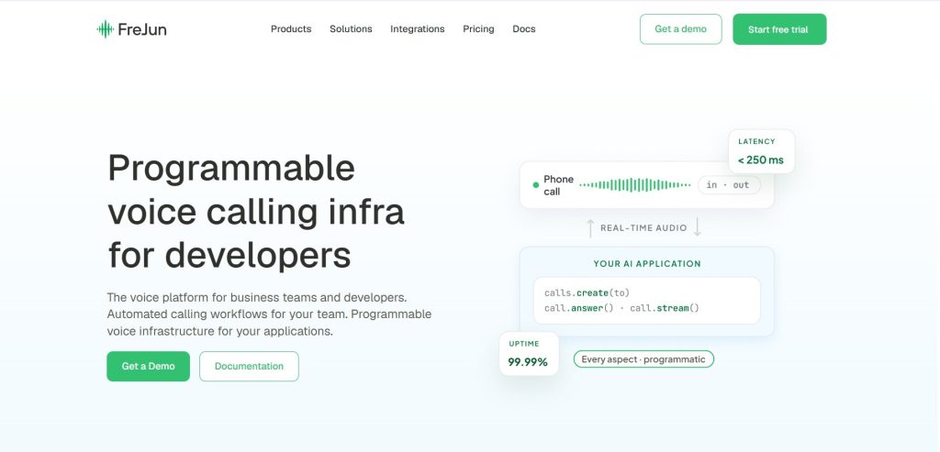The width and height of the screenshot is (940, 452).
Task: Click the calls.create(to) code line
Action: click(587, 292)
